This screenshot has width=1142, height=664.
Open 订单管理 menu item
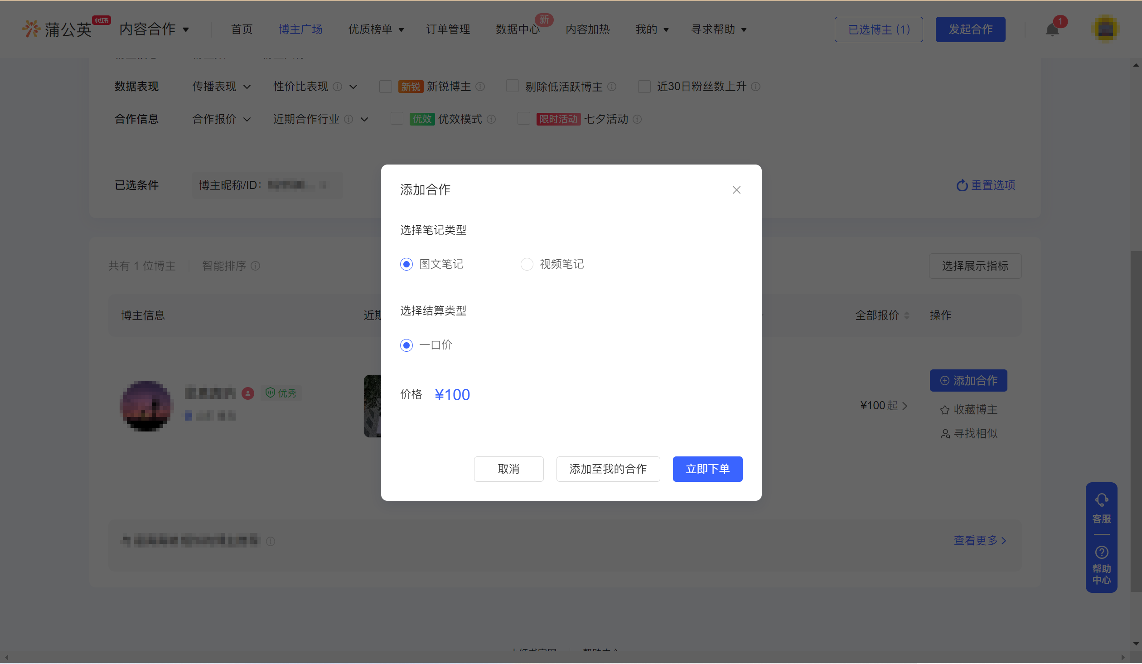(x=448, y=29)
